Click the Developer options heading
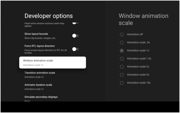The image size is (180, 113). click(x=49, y=16)
